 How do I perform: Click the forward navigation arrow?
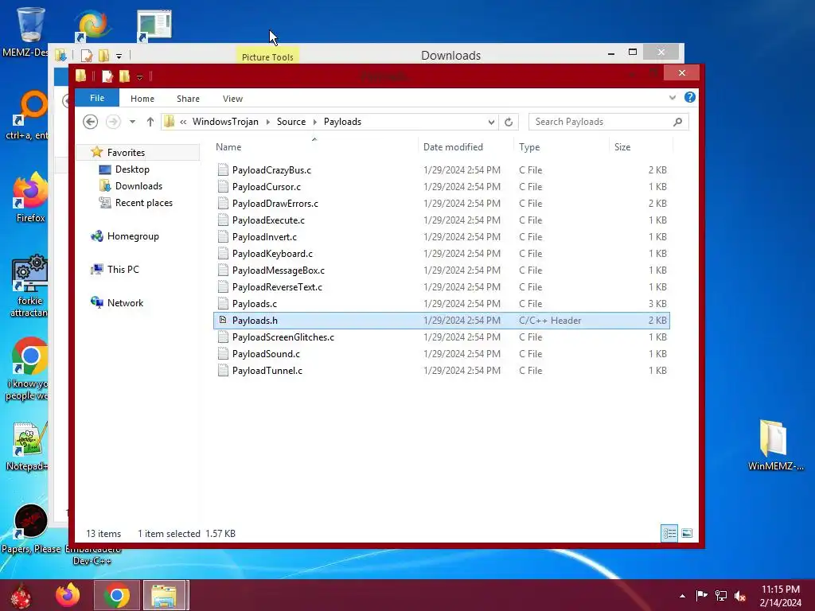pyautogui.click(x=113, y=122)
